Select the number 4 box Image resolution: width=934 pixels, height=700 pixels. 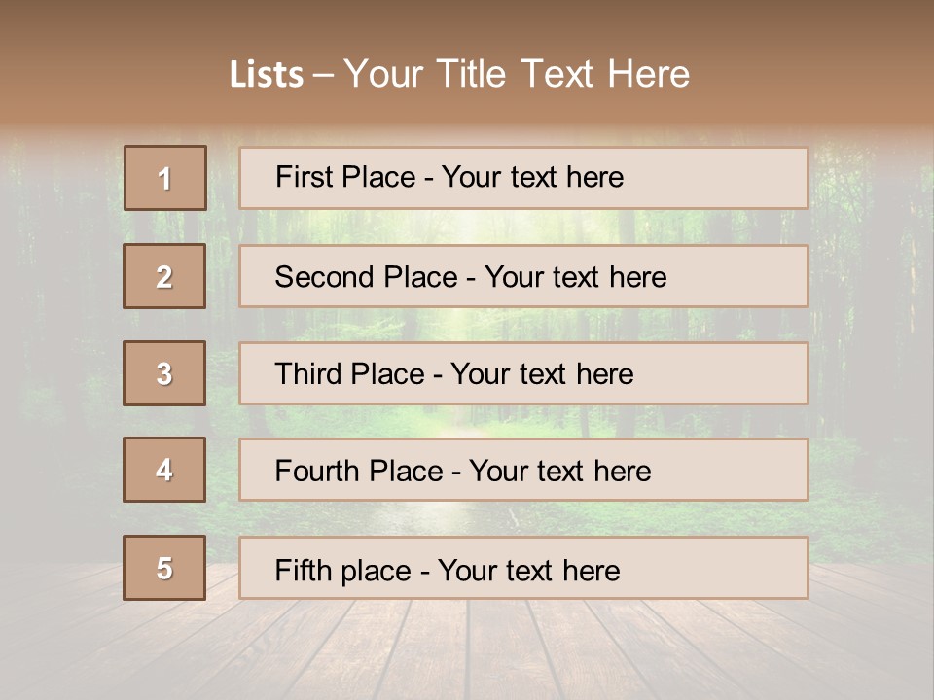click(x=164, y=470)
